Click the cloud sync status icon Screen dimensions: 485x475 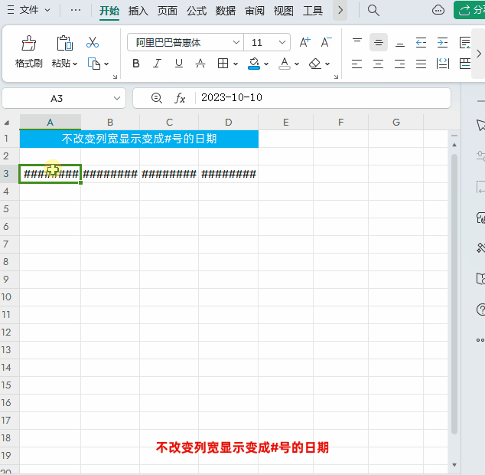(x=438, y=10)
